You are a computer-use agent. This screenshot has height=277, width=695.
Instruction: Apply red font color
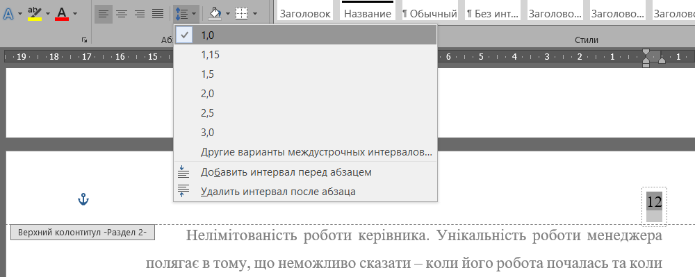(62, 14)
